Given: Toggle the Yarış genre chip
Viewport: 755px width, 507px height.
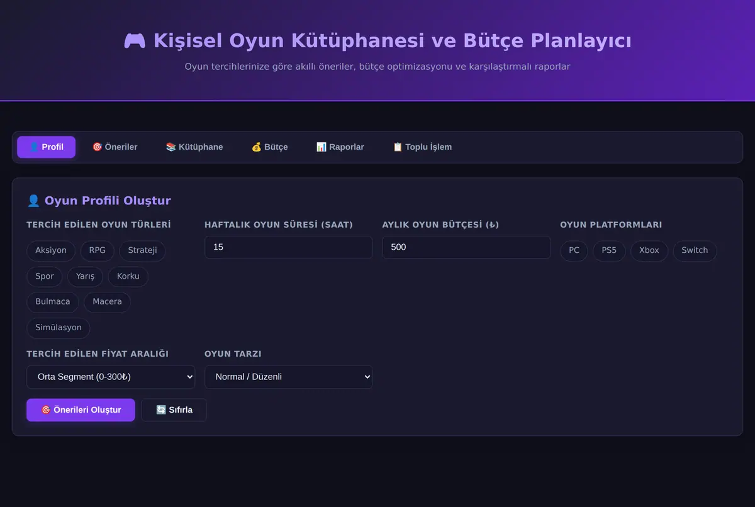Looking at the screenshot, I should coord(86,276).
